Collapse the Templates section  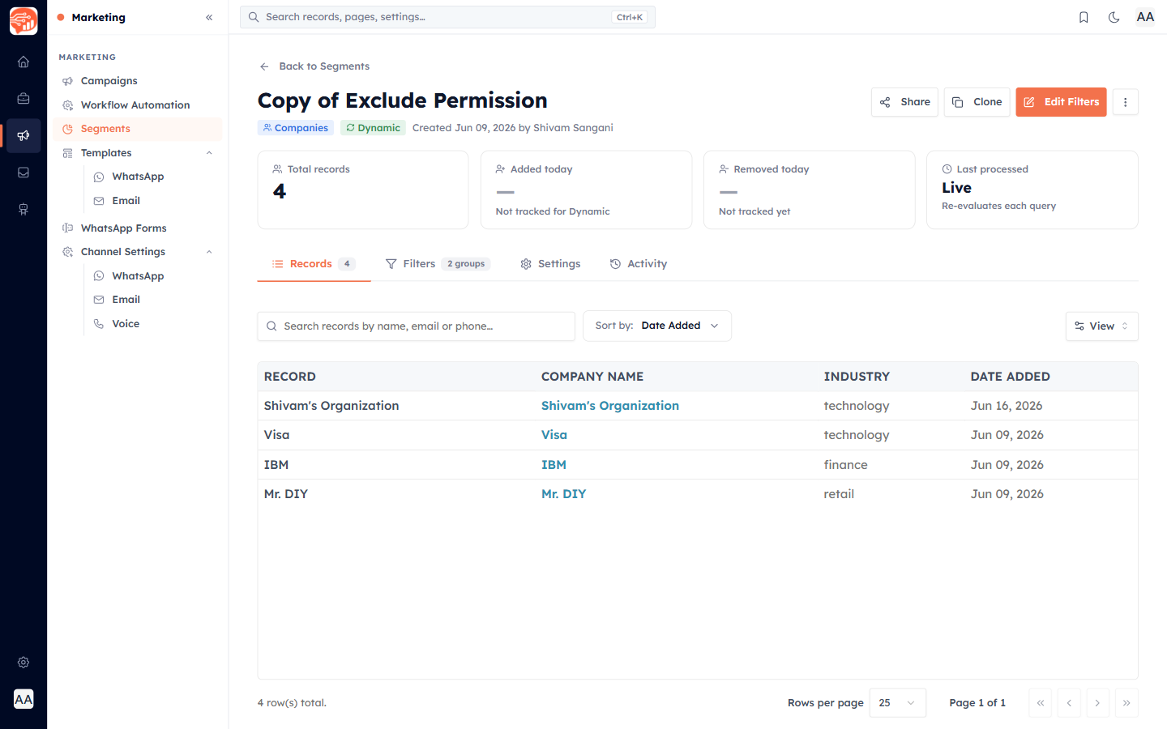(x=209, y=153)
